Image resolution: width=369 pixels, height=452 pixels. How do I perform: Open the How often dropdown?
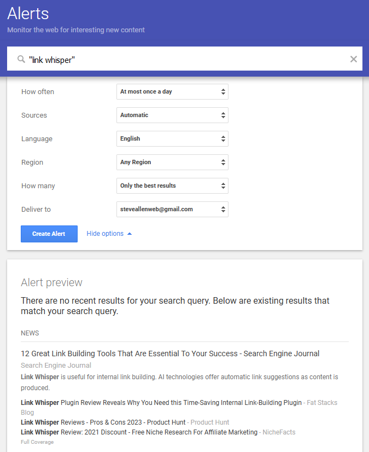[172, 92]
